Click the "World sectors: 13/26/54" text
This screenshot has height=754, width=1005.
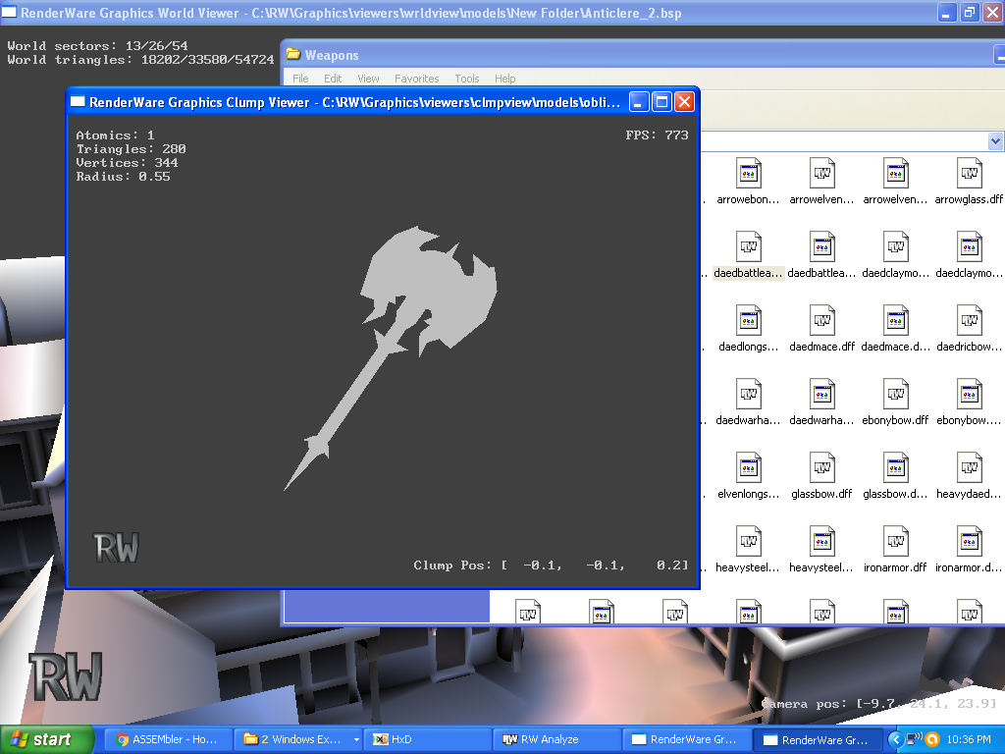pyautogui.click(x=97, y=46)
